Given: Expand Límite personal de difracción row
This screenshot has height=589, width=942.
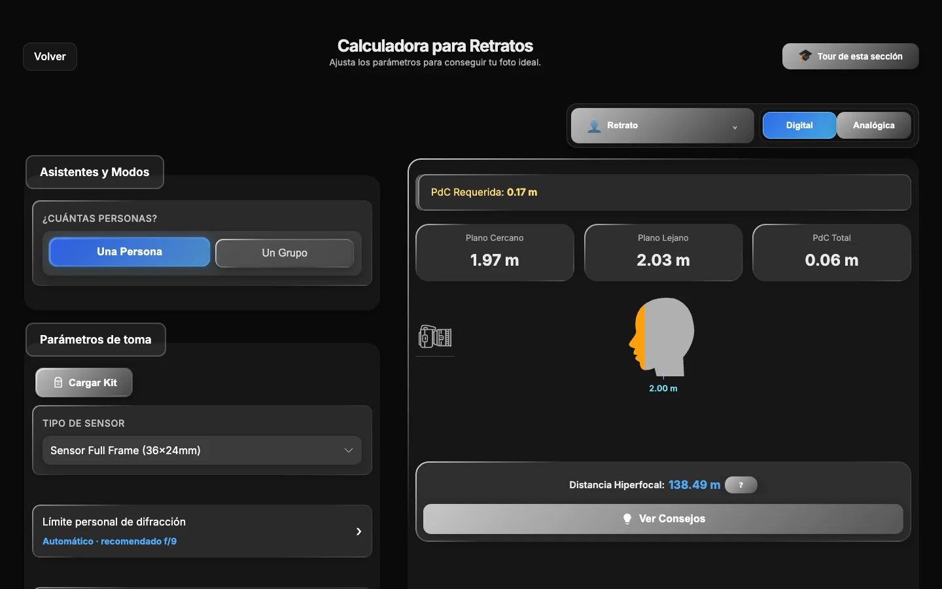Looking at the screenshot, I should pos(202,531).
